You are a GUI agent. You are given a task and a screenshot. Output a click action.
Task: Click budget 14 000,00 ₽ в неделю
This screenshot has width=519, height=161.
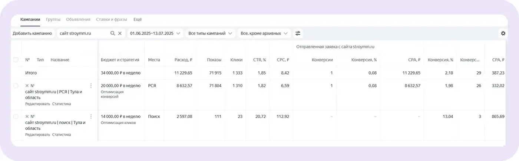coord(120,116)
